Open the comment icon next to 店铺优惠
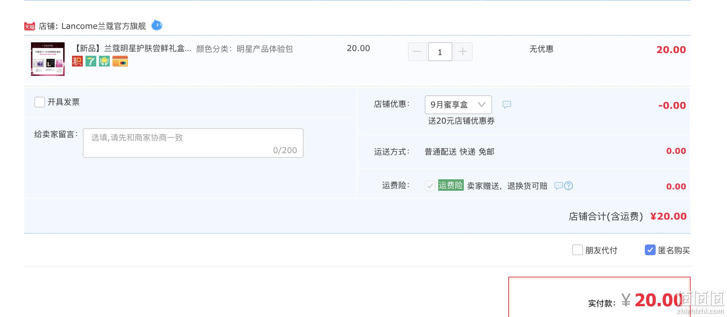This screenshot has width=727, height=317. [507, 104]
